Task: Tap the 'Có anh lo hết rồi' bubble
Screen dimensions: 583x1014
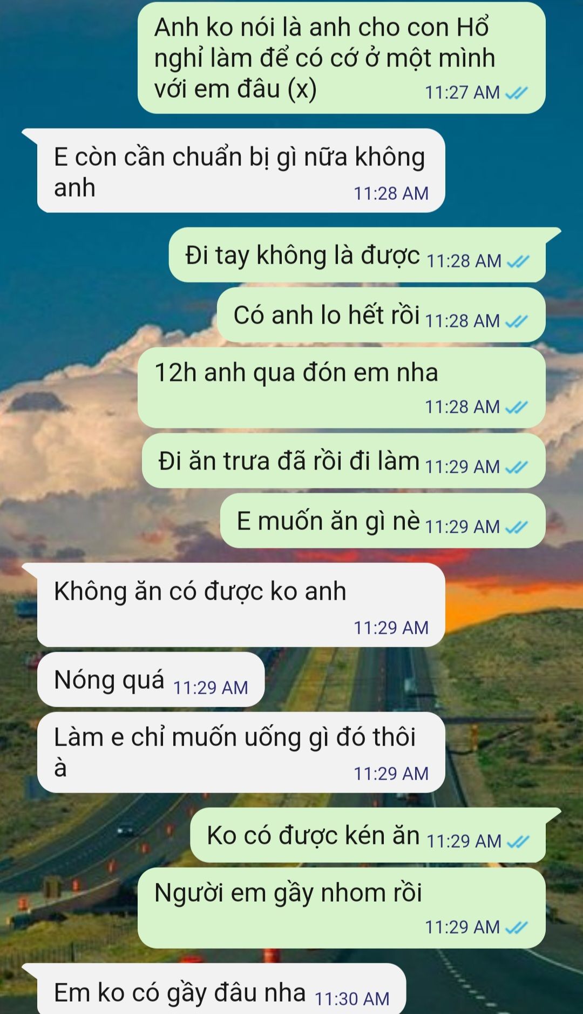Action: tap(381, 315)
